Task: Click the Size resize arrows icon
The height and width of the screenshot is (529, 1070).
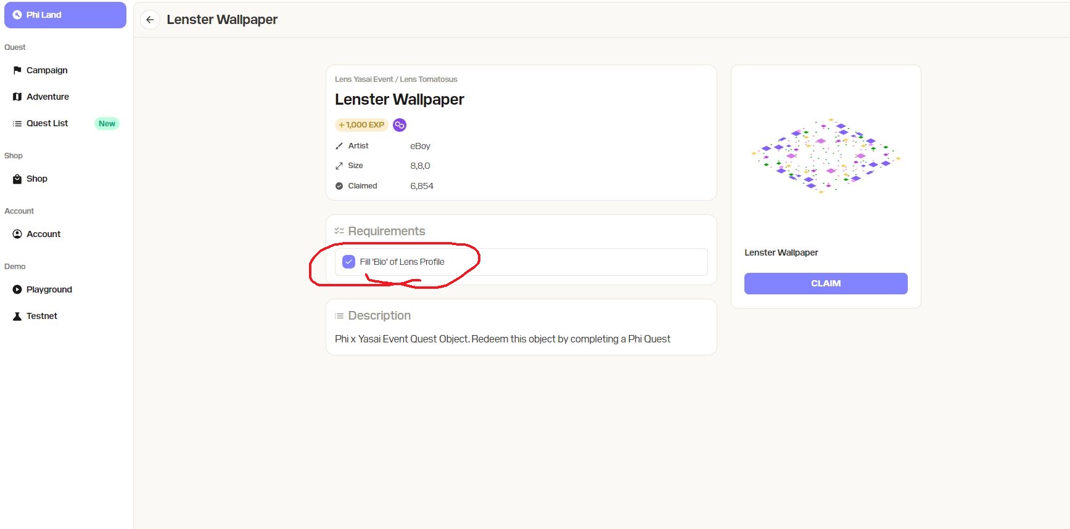Action: point(339,166)
